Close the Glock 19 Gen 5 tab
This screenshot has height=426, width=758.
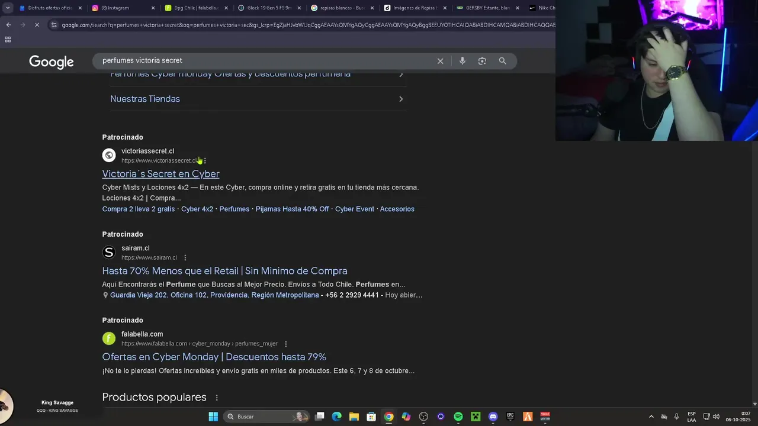(298, 8)
